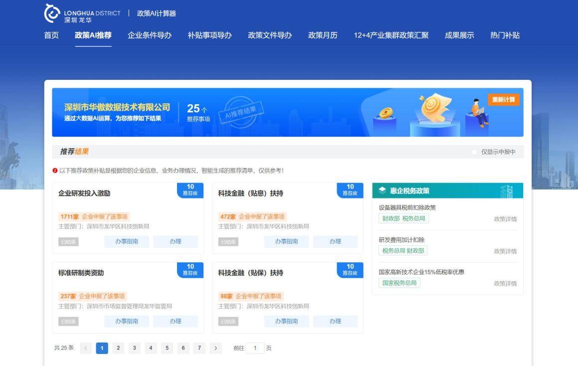Click the Longhua District logo icon
The width and height of the screenshot is (578, 366).
pyautogui.click(x=52, y=13)
